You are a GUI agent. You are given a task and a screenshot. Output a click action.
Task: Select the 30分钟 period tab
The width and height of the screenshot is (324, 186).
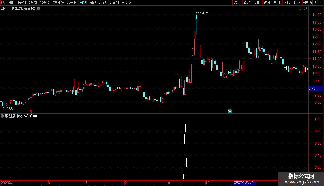point(58,3)
